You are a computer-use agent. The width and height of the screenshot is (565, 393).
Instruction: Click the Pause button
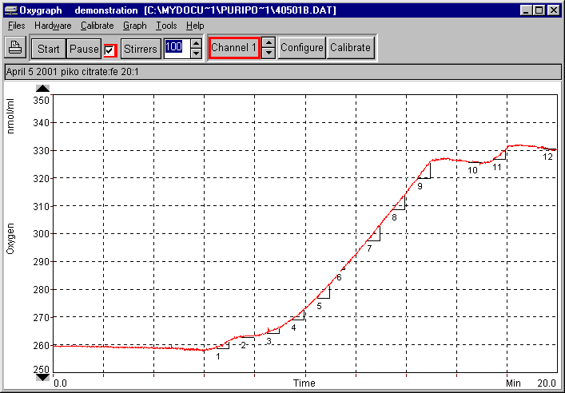point(84,48)
